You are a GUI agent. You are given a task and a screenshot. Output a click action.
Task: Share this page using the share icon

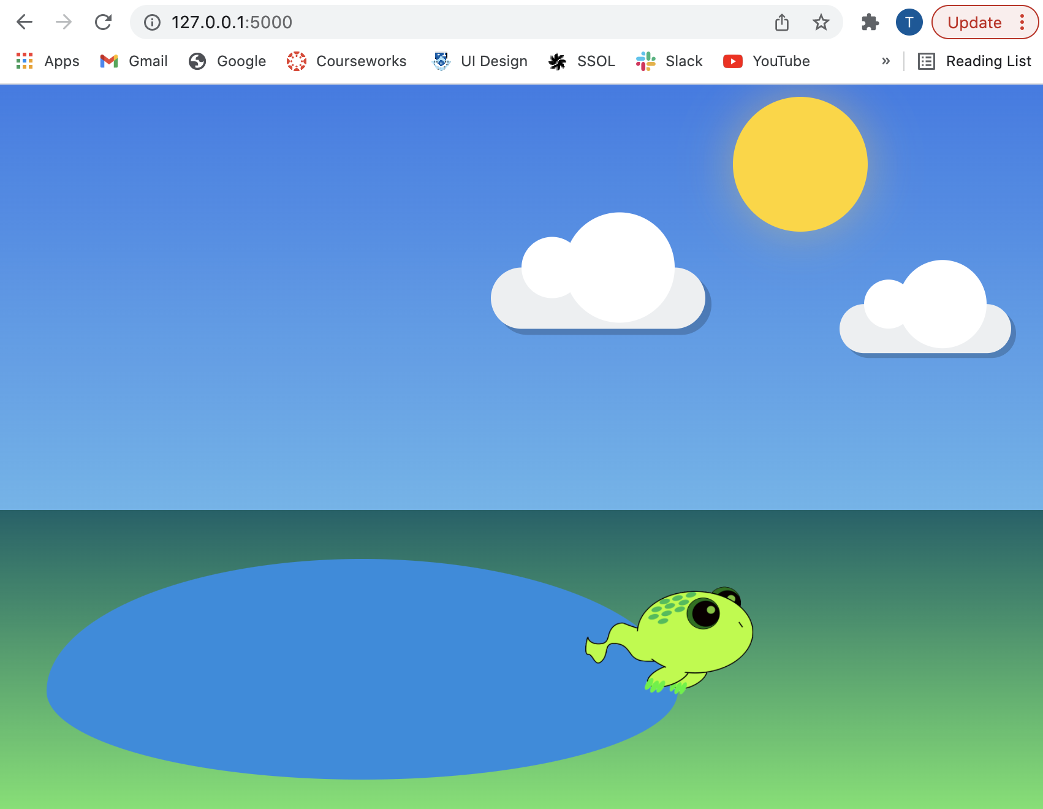tap(781, 23)
